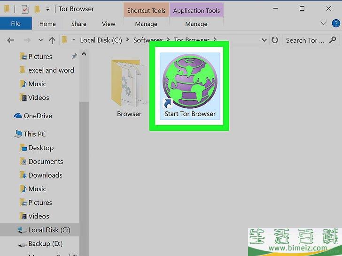Click Softwares in the address bar

coord(148,40)
